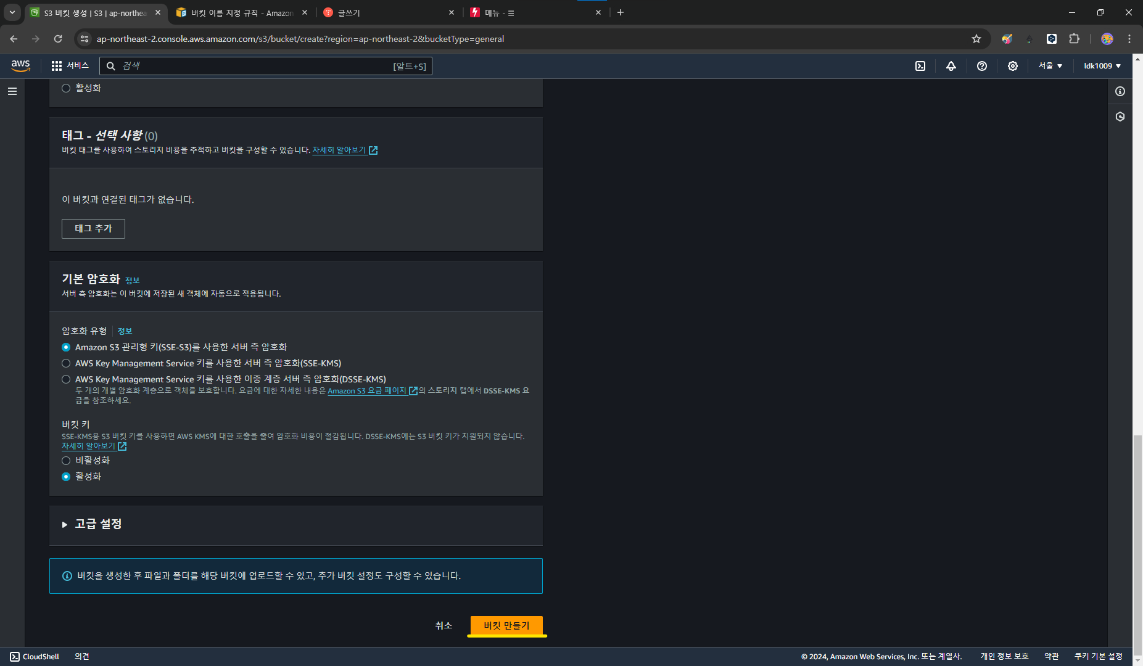Open CloudShell from the footer
Image resolution: width=1143 pixels, height=666 pixels.
pyautogui.click(x=35, y=657)
